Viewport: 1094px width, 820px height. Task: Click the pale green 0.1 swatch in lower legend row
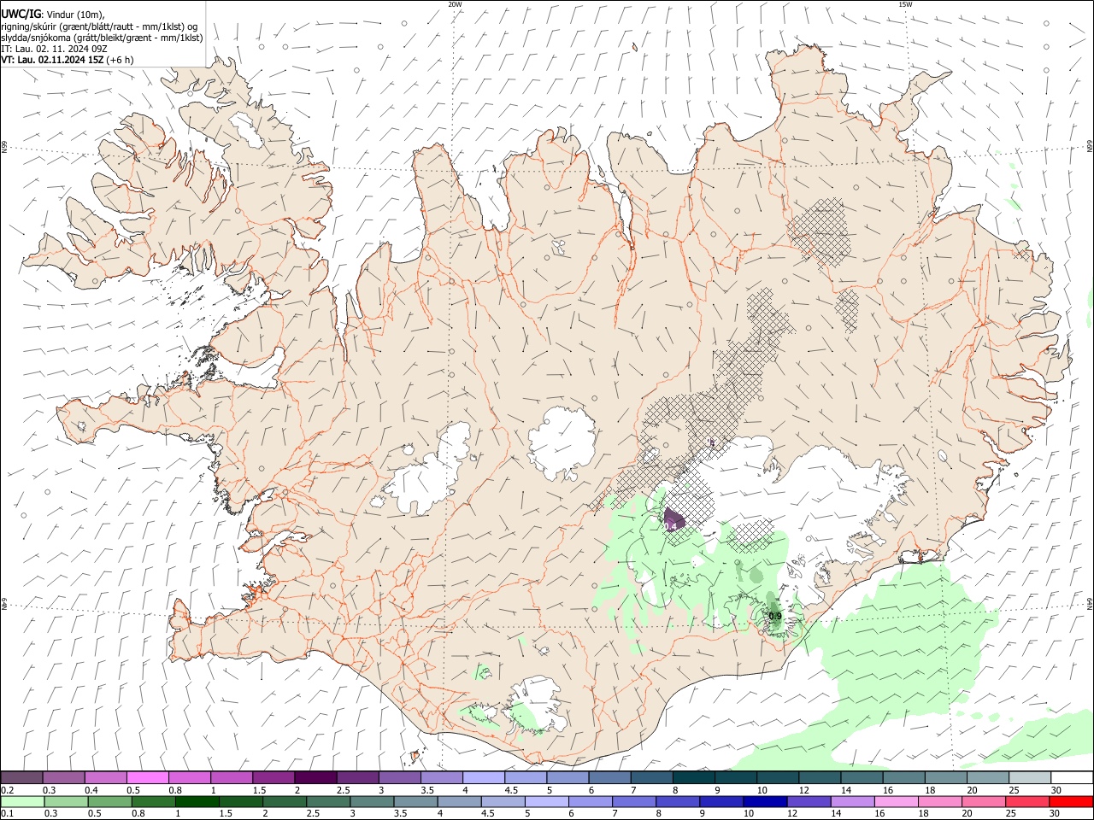point(23,801)
